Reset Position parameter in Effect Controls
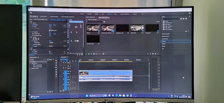This screenshot has width=224, height=103. coord(68,25)
